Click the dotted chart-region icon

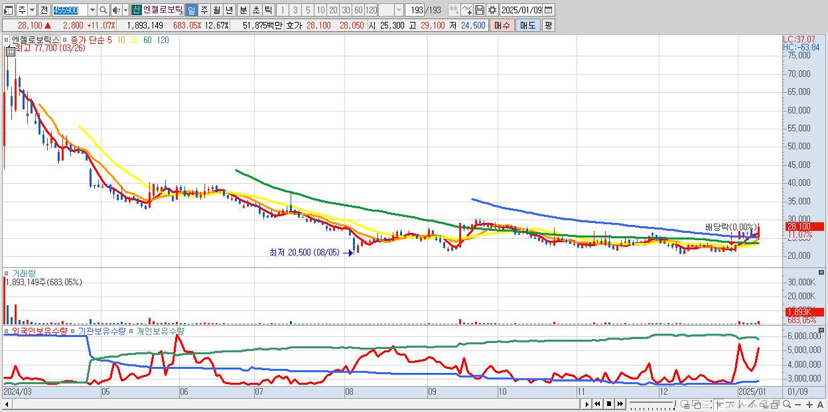tap(707, 404)
